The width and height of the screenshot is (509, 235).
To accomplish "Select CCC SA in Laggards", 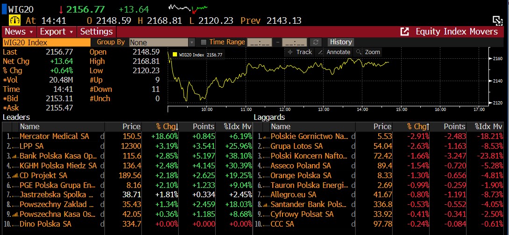I will (379, 224).
